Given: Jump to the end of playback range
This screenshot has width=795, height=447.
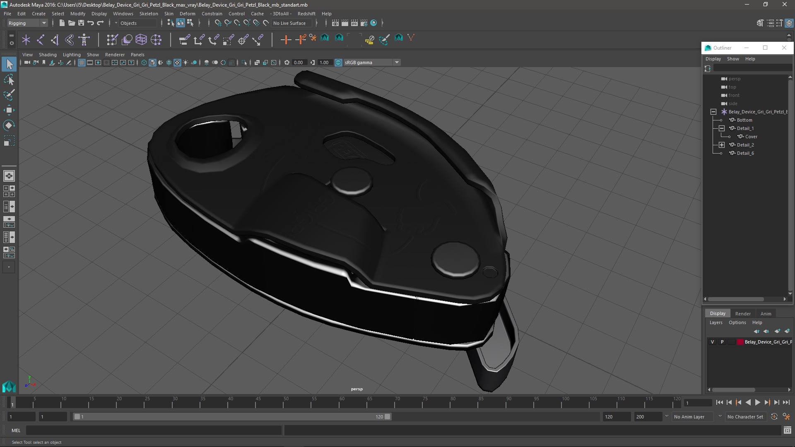Looking at the screenshot, I should point(786,402).
